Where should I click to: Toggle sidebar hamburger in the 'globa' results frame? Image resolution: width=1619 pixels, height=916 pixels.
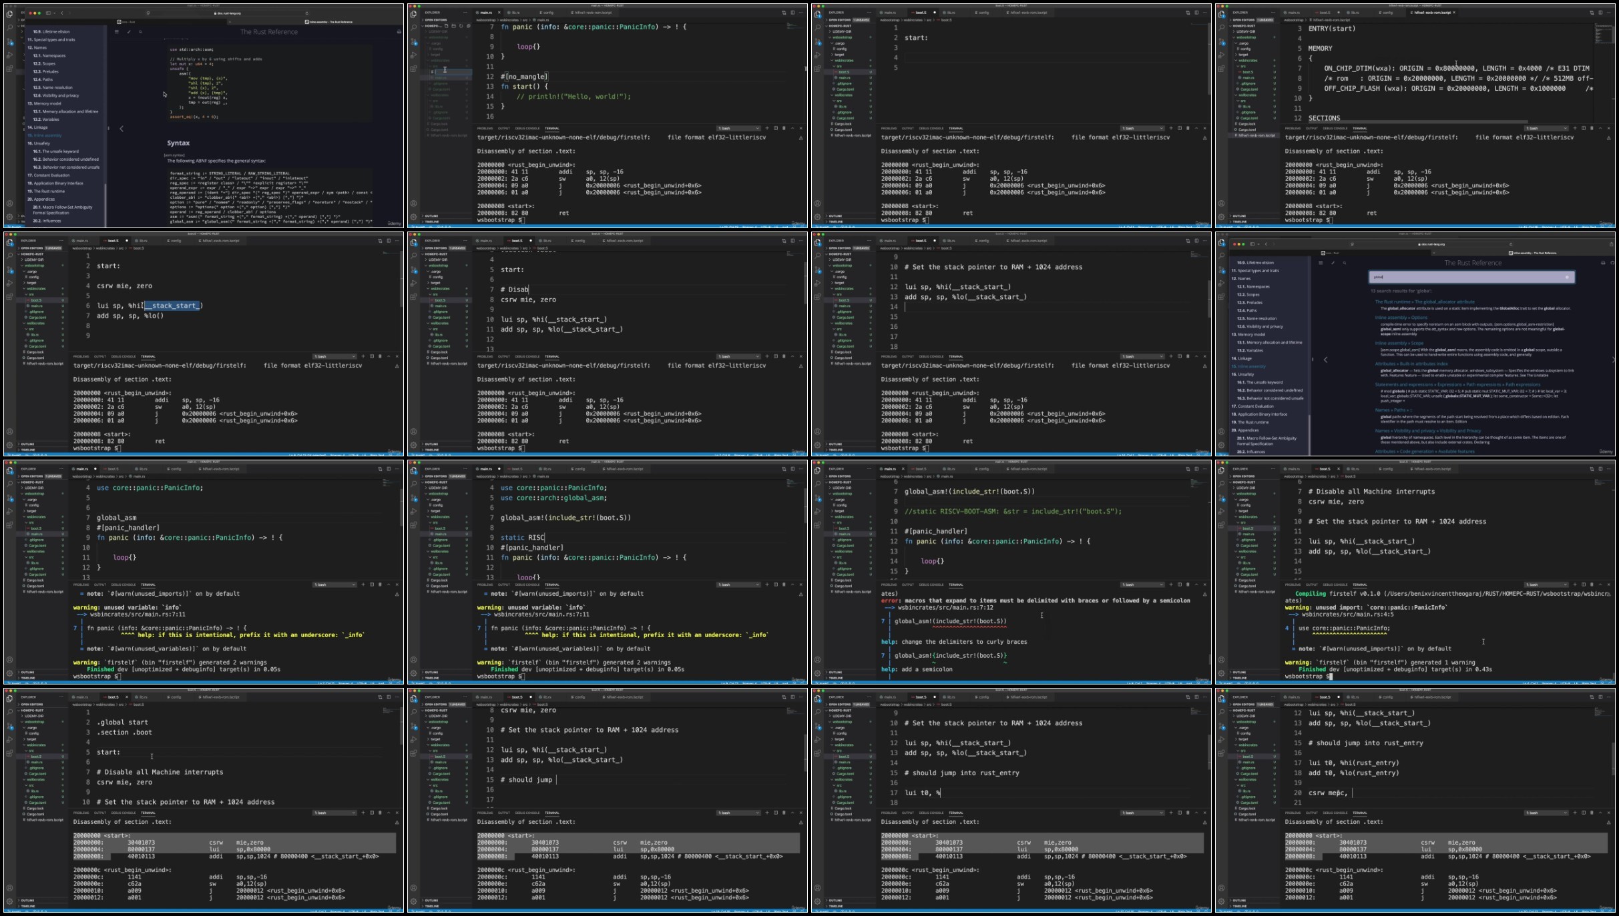pyautogui.click(x=1321, y=263)
